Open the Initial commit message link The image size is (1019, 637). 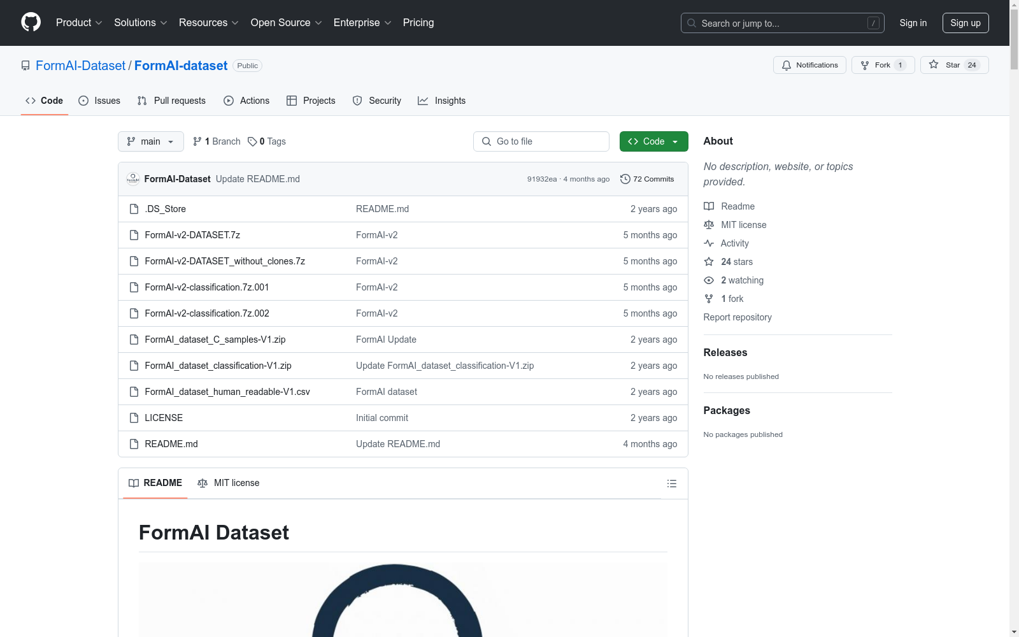click(382, 418)
